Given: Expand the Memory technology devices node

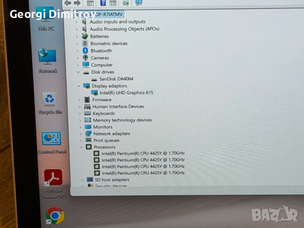Looking at the screenshot, I should tap(80, 120).
